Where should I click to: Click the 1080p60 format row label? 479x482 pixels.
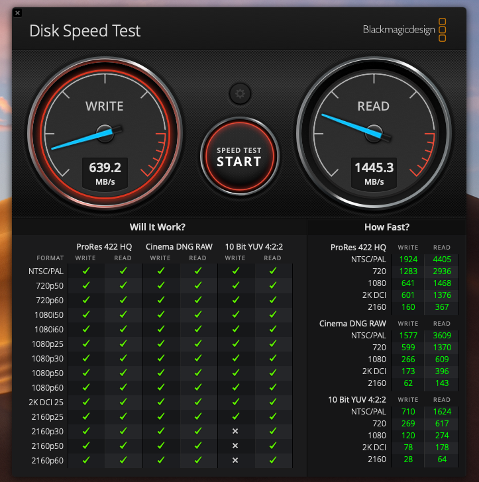click(48, 387)
